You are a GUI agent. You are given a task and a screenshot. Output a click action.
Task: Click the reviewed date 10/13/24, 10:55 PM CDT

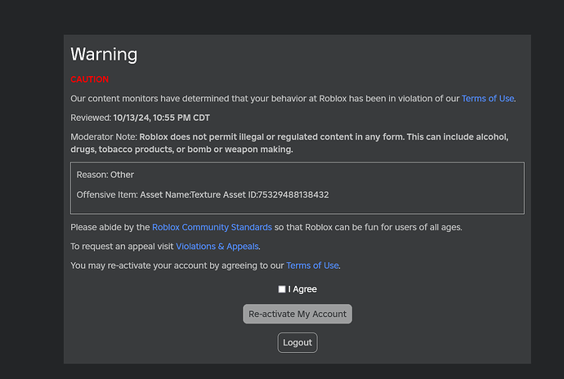point(161,118)
